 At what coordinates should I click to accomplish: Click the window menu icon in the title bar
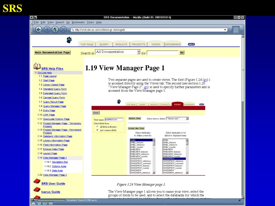pyautogui.click(x=32, y=17)
